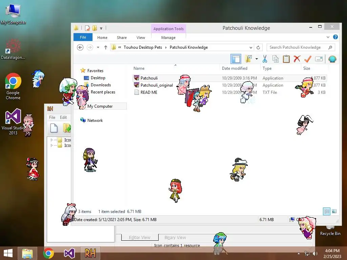The height and width of the screenshot is (260, 347).
Task: Open Visual Studio from the taskbar
Action: pos(69,253)
